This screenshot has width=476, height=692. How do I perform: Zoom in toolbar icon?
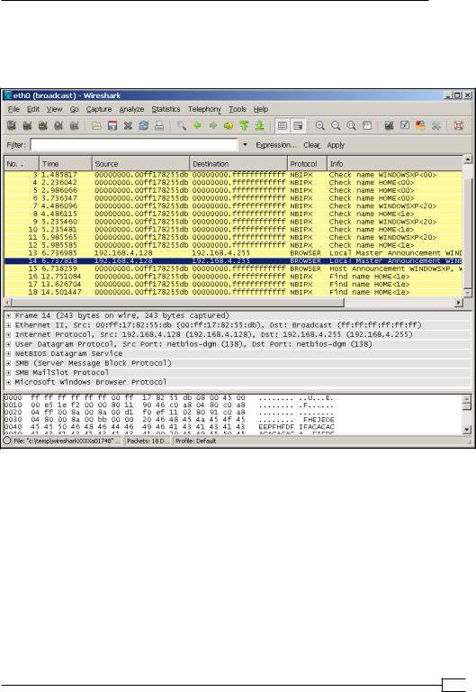coord(320,126)
